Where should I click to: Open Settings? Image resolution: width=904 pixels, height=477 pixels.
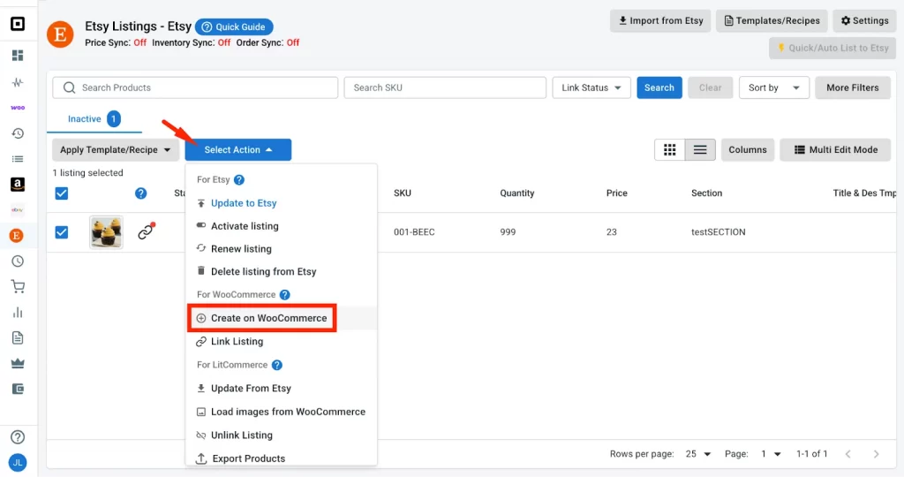864,21
